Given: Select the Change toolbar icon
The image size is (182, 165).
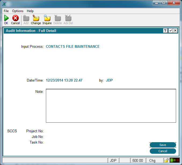Looking at the screenshot, I should click(x=36, y=18).
